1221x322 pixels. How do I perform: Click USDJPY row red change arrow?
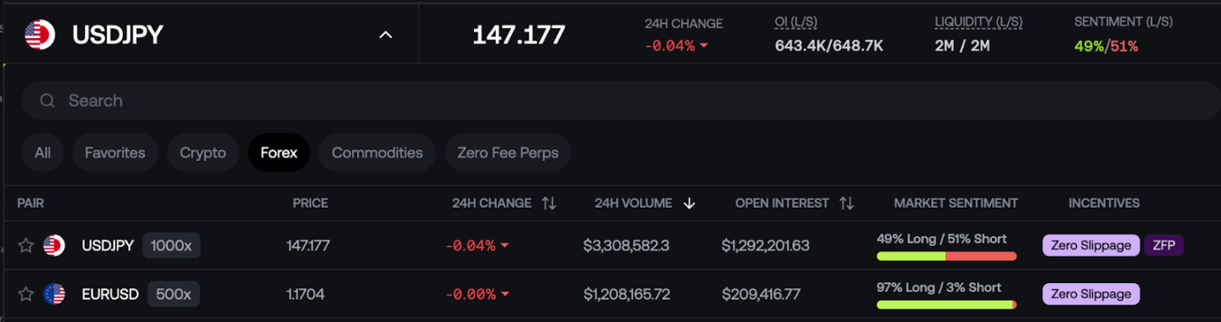(x=505, y=246)
